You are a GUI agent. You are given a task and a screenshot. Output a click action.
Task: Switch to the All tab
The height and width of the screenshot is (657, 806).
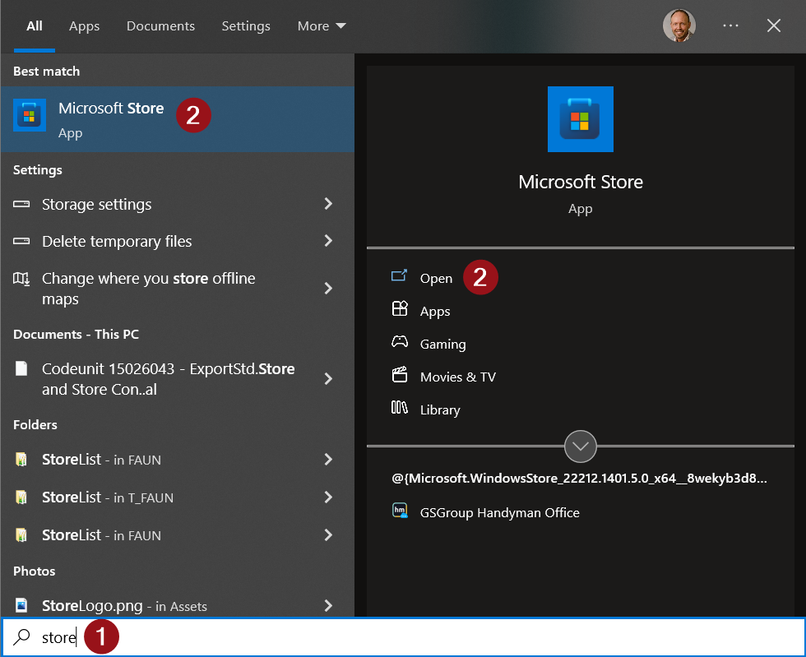click(35, 25)
